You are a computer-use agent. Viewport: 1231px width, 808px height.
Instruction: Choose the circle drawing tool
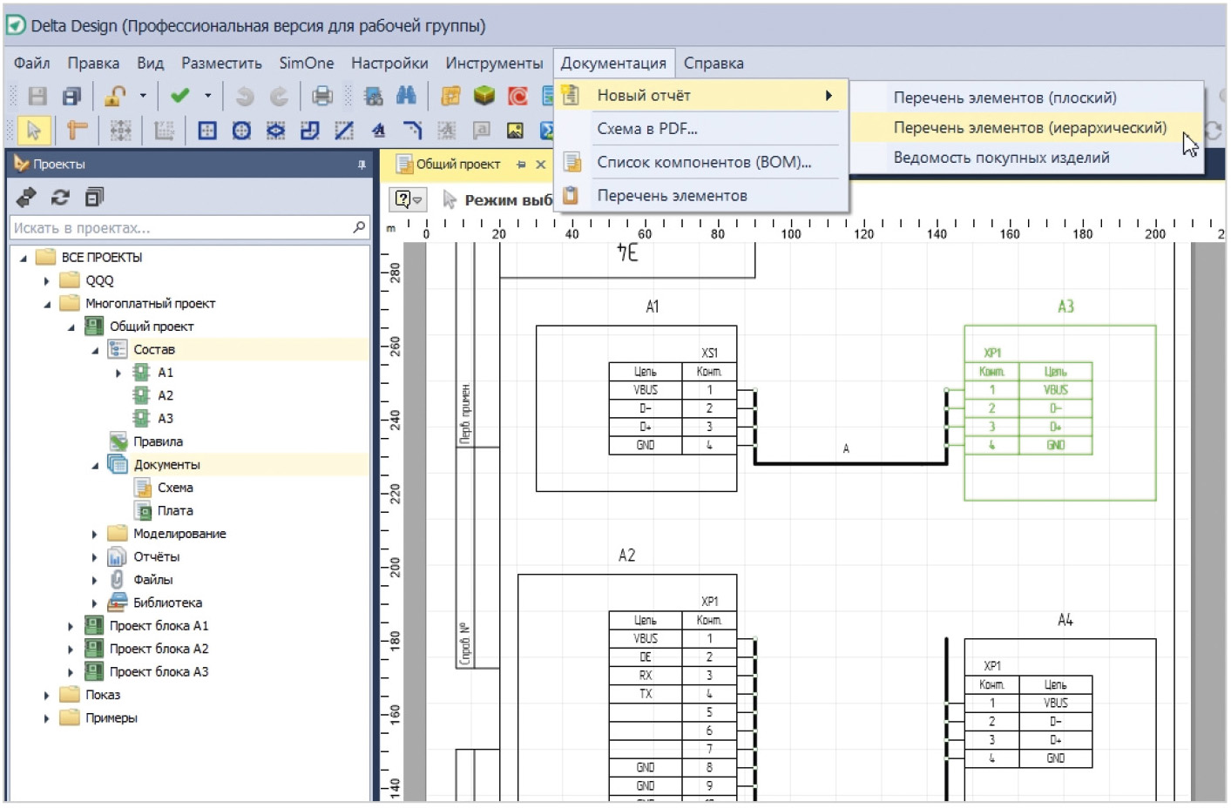241,131
